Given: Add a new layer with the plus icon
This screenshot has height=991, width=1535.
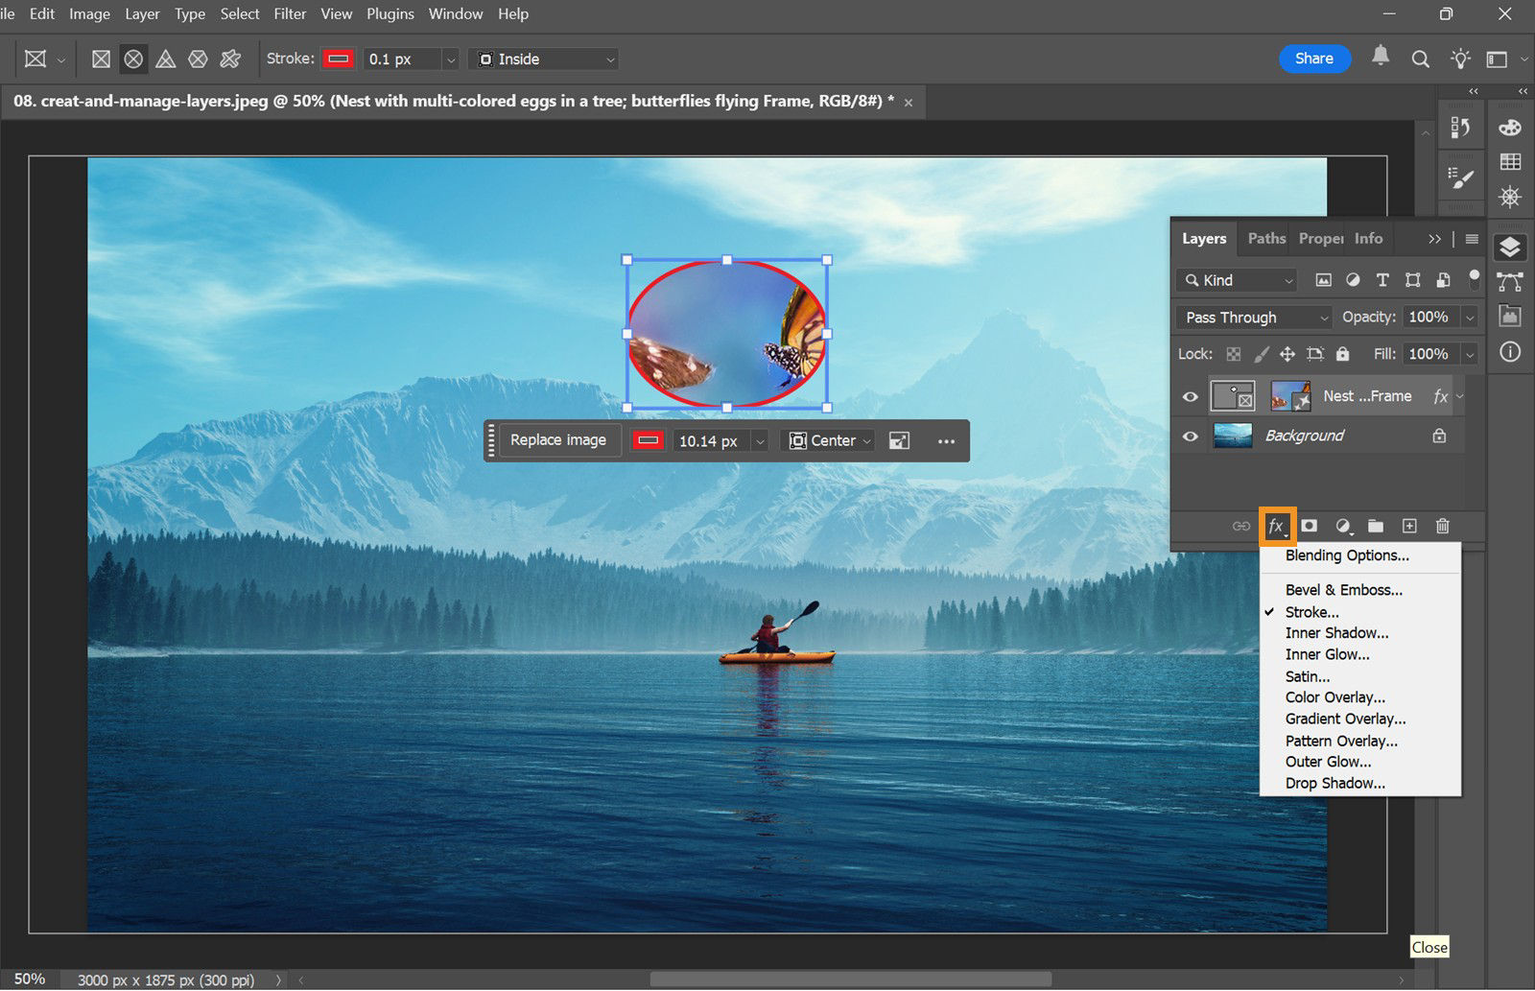Looking at the screenshot, I should tap(1410, 526).
